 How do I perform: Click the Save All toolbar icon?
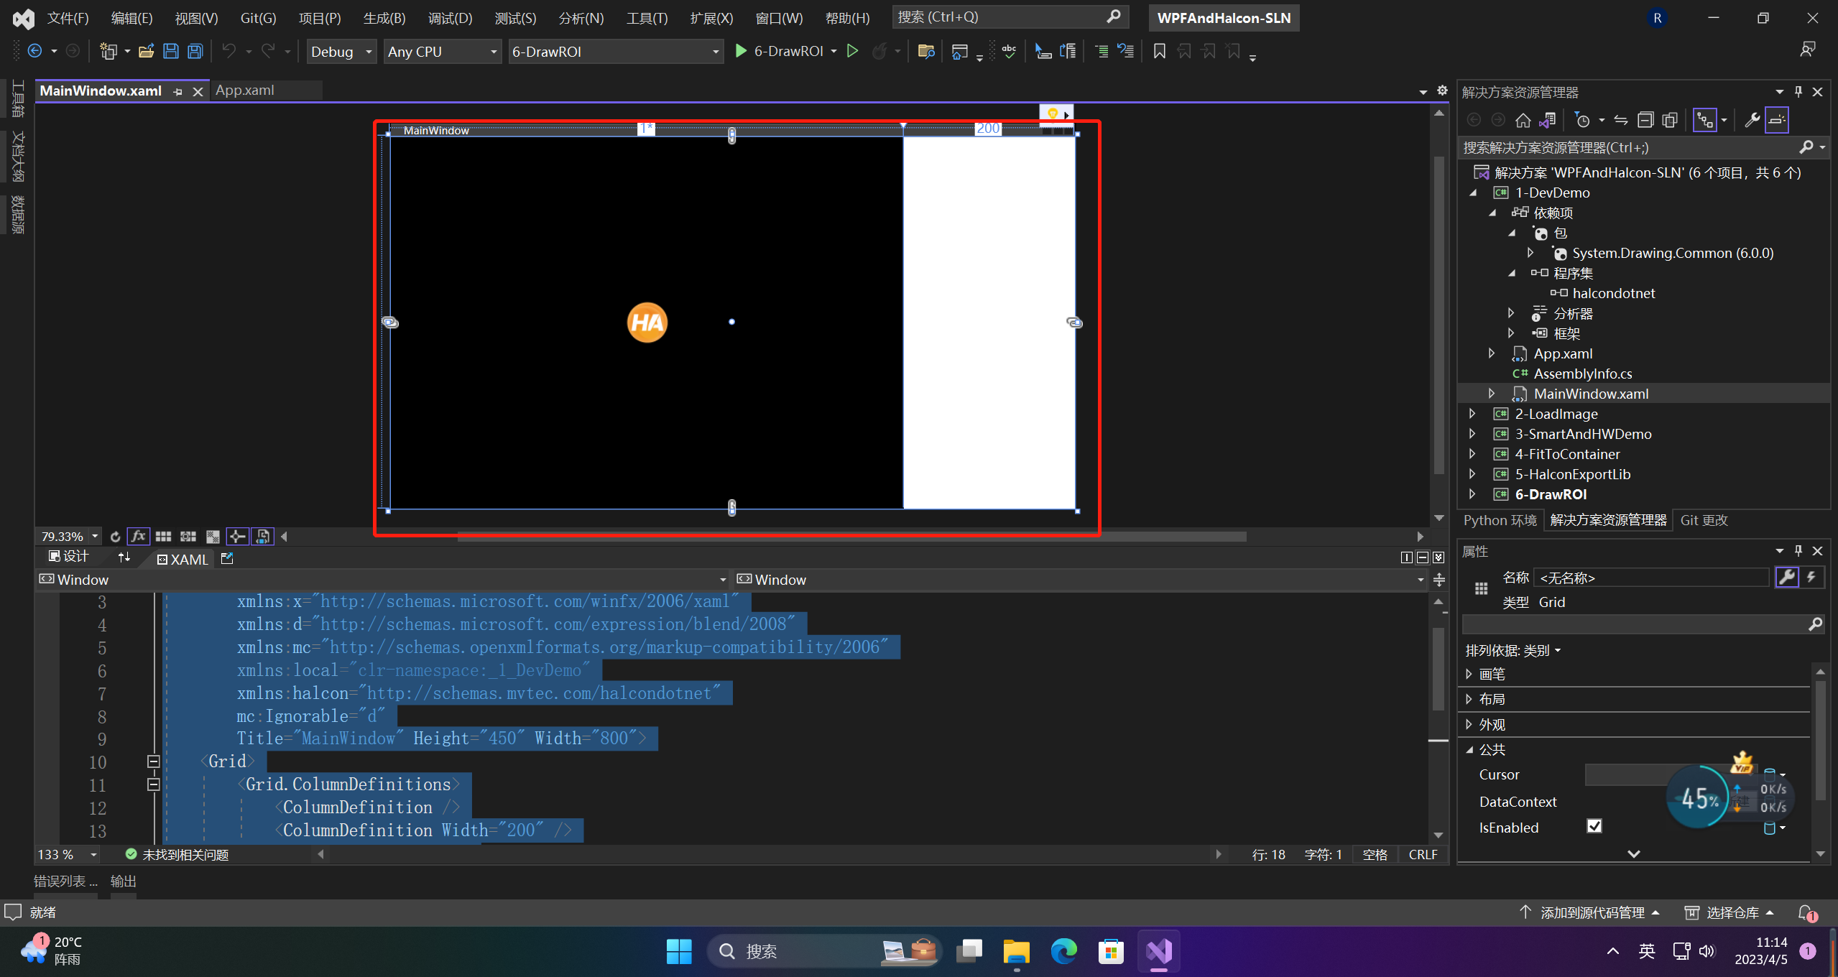pyautogui.click(x=195, y=51)
